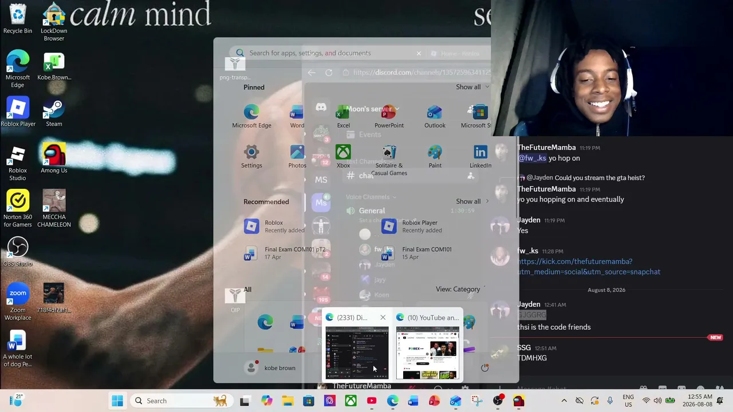Open Microsoft Store from the taskbar

308,401
